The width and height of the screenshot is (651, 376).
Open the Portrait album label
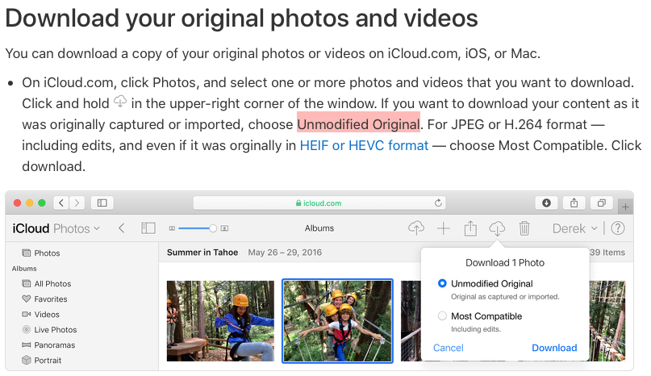[x=48, y=361]
